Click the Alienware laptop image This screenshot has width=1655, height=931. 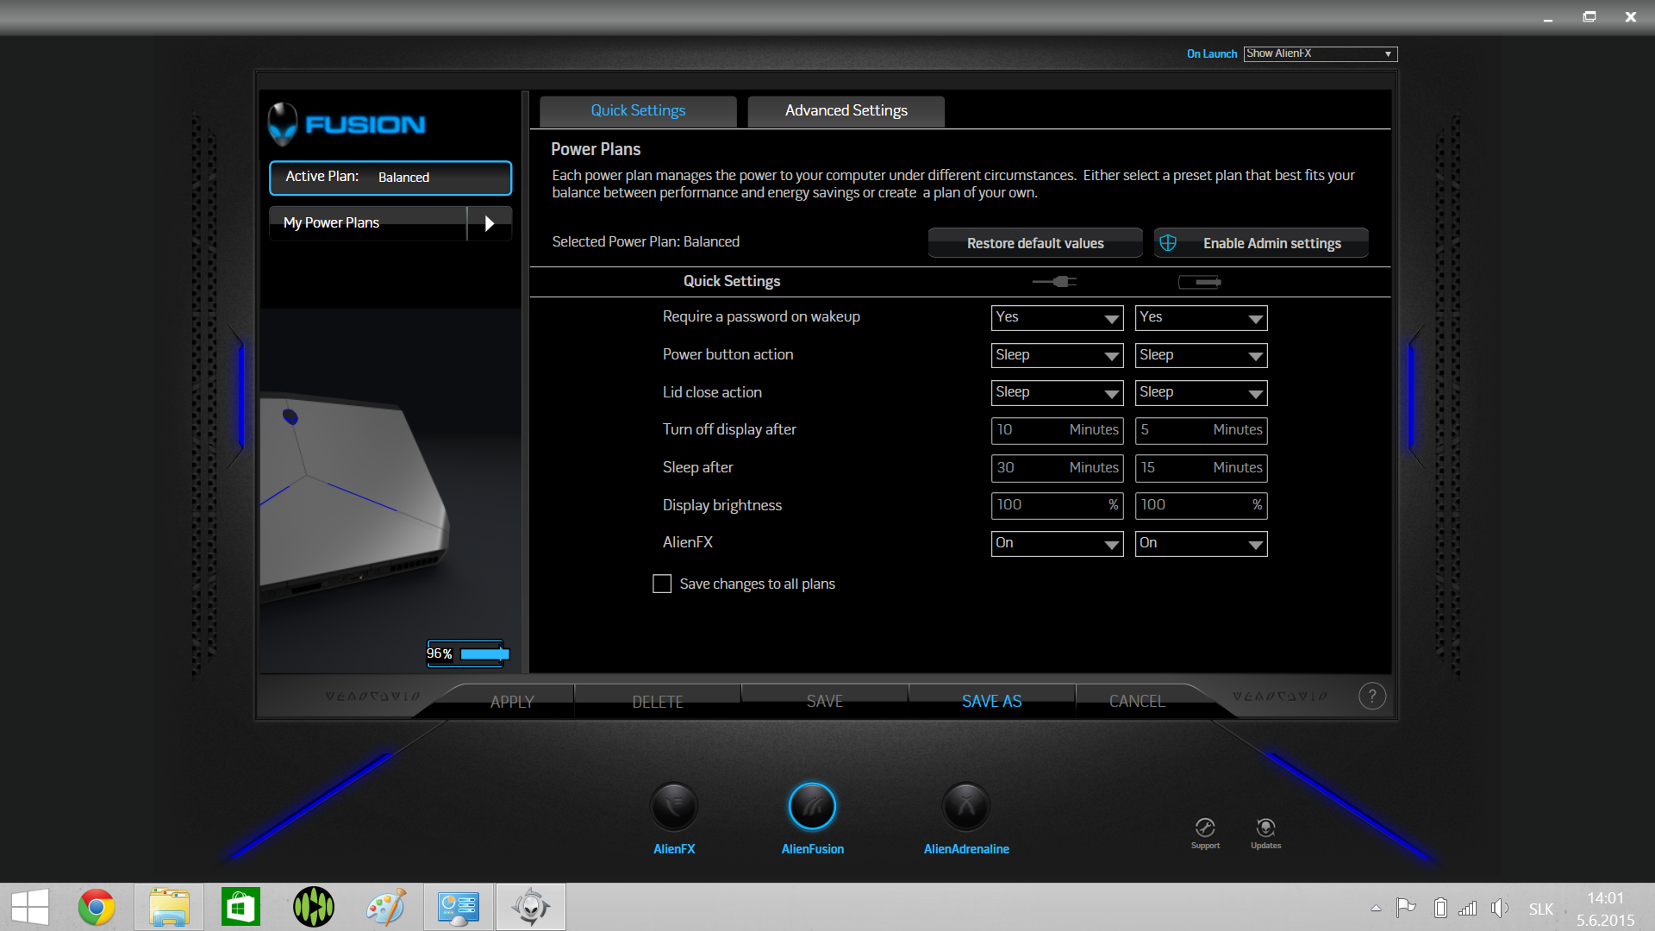353,500
